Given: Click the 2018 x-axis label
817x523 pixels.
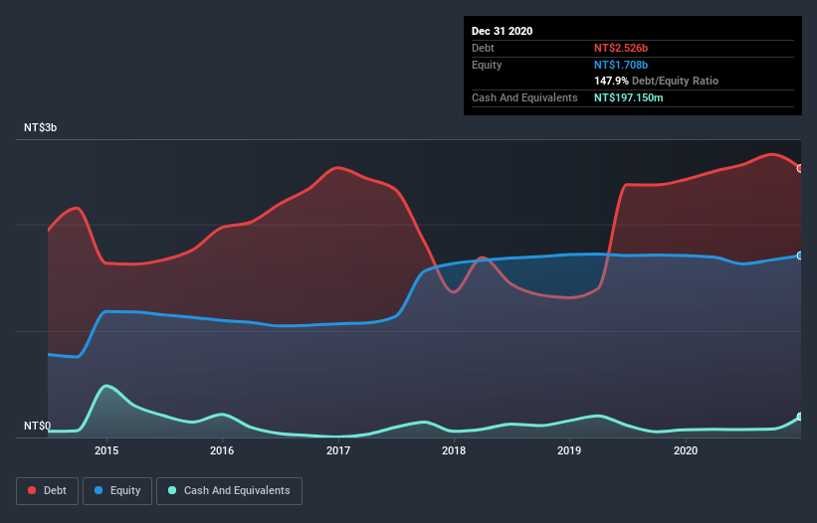Looking at the screenshot, I should tap(454, 450).
